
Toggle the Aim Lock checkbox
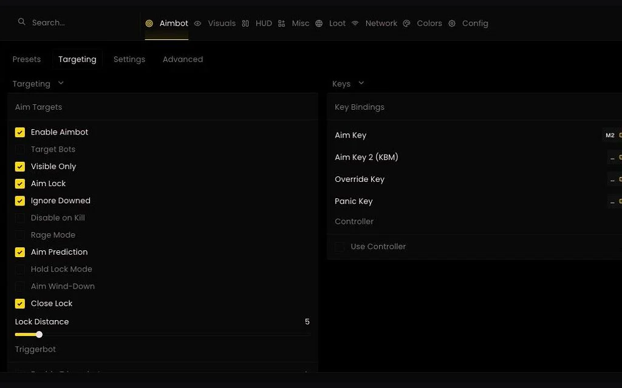20,184
